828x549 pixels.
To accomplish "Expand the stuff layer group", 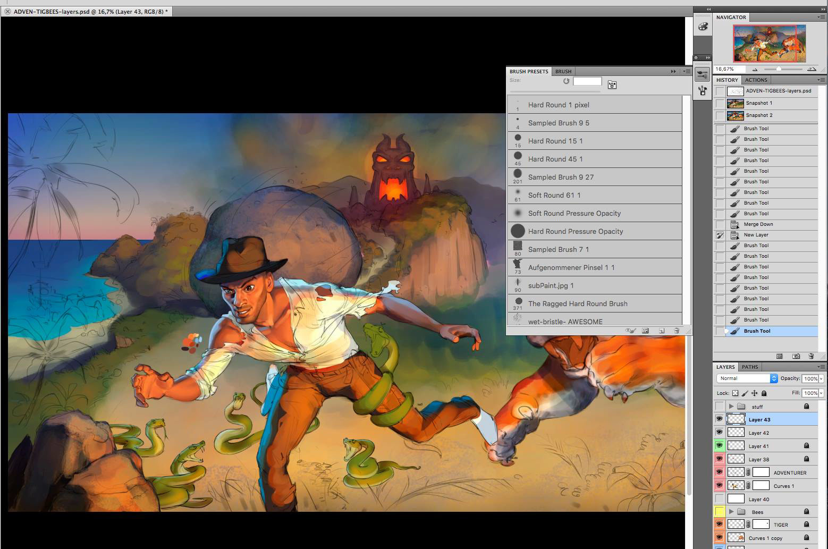I will pos(731,407).
